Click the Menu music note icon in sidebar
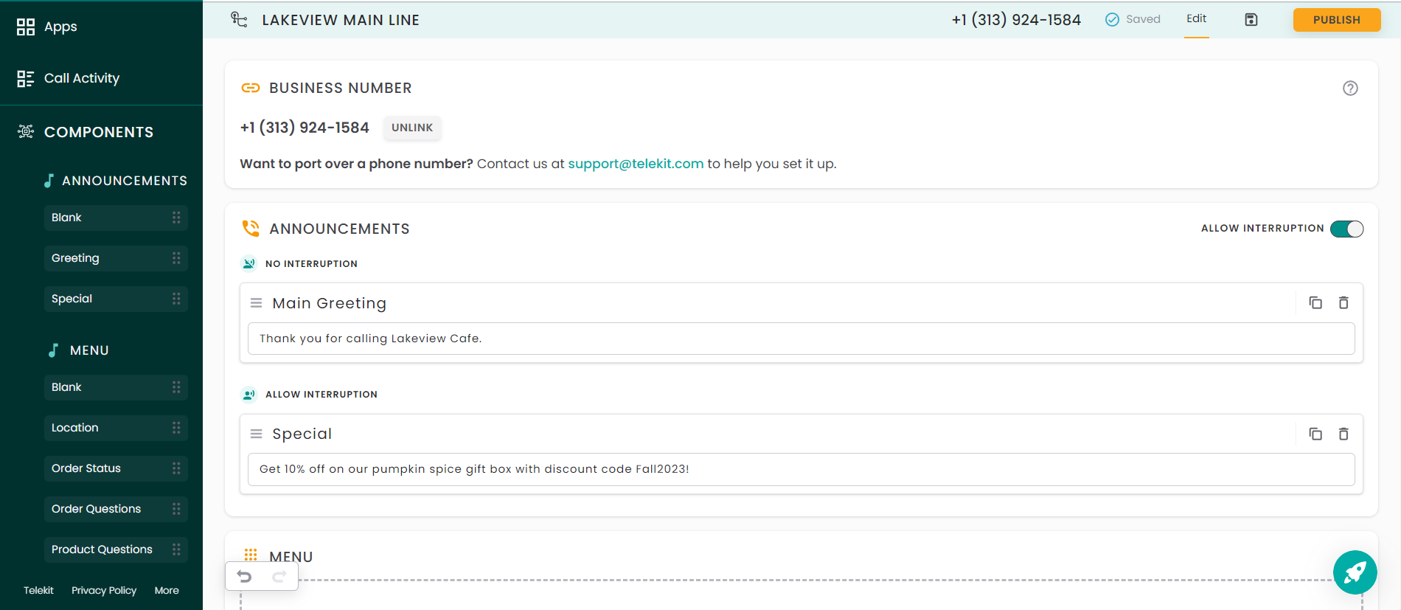 (x=53, y=350)
